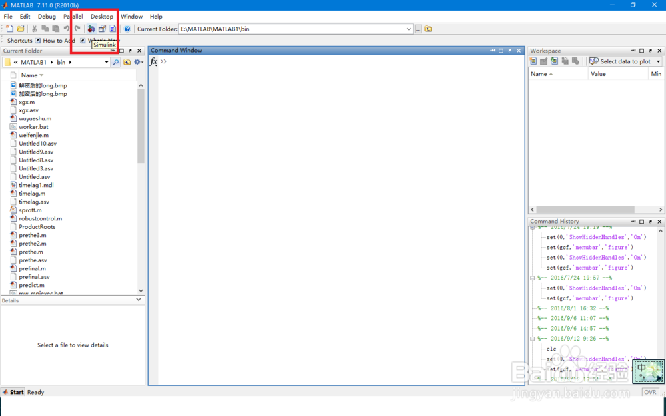Screen dimensions: 666x416
Task: Click the plot icon beside Select data to plot
Action: point(594,61)
